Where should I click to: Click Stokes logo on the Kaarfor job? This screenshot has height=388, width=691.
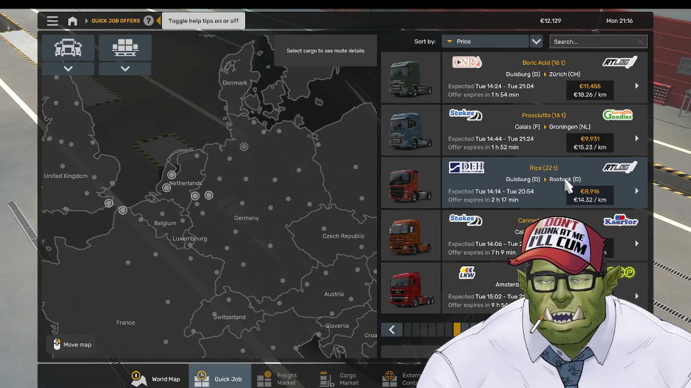click(466, 219)
